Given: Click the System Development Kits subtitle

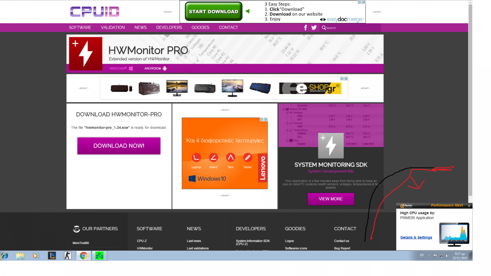Looking at the screenshot, I should (331, 171).
